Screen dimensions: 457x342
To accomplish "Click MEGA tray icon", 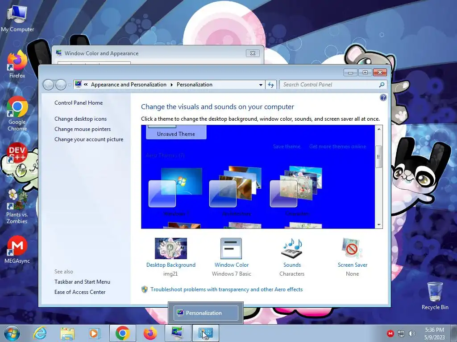I will (390, 334).
